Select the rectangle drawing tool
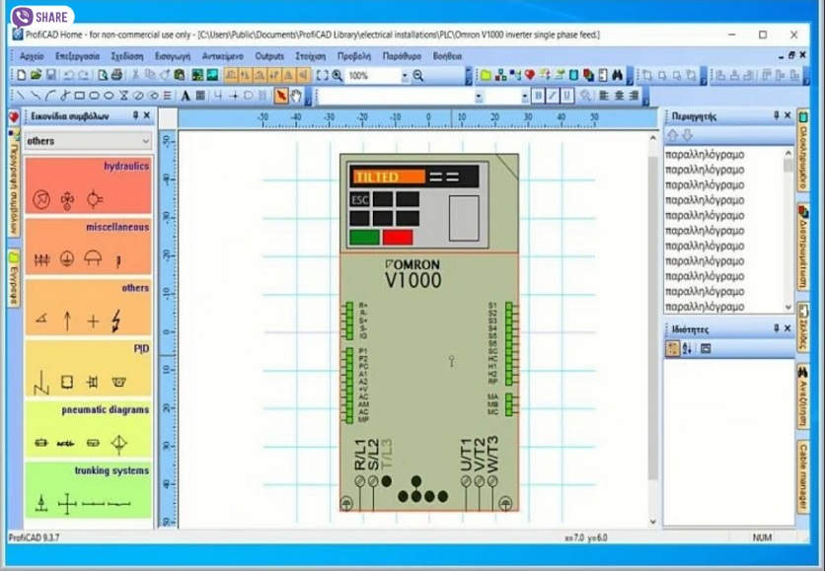This screenshot has height=571, width=825. tap(80, 96)
